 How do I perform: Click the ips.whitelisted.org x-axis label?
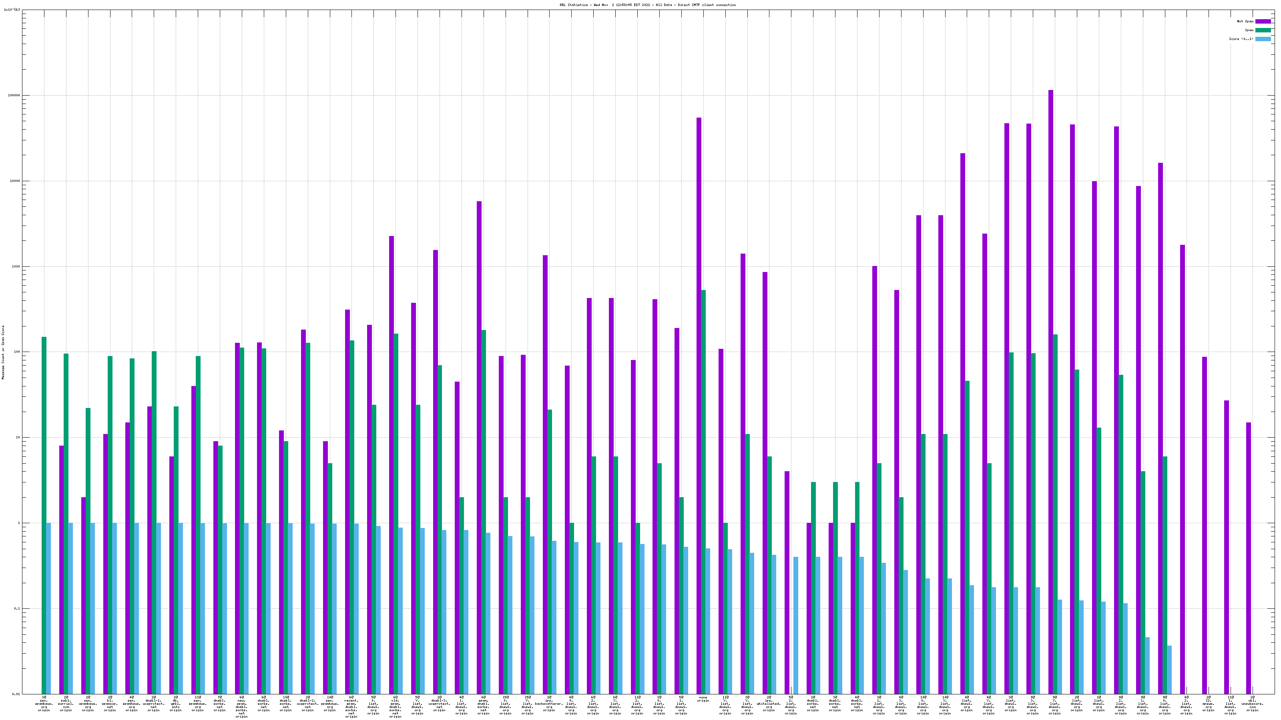[x=769, y=704]
